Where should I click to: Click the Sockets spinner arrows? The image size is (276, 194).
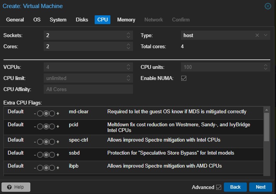click(129, 35)
